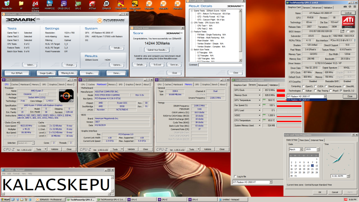The width and height of the screenshot is (359, 202).
Task: Click the analog clock in Date and Time
Action: [338, 159]
